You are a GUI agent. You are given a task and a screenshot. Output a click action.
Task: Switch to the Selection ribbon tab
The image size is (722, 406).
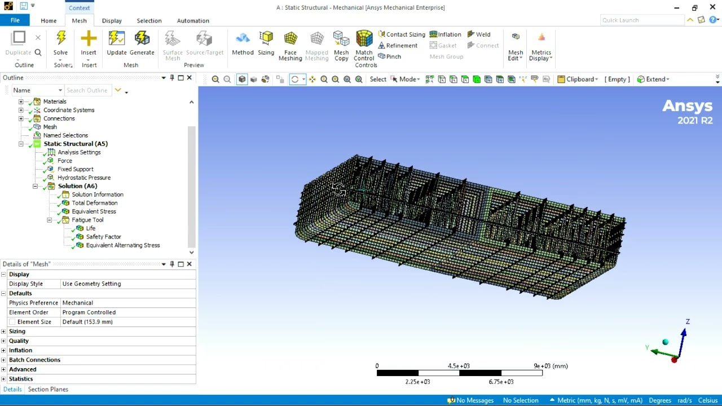point(149,21)
